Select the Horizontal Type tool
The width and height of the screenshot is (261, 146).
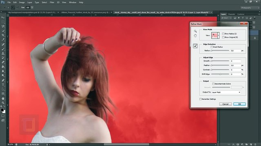[x=3, y=85]
